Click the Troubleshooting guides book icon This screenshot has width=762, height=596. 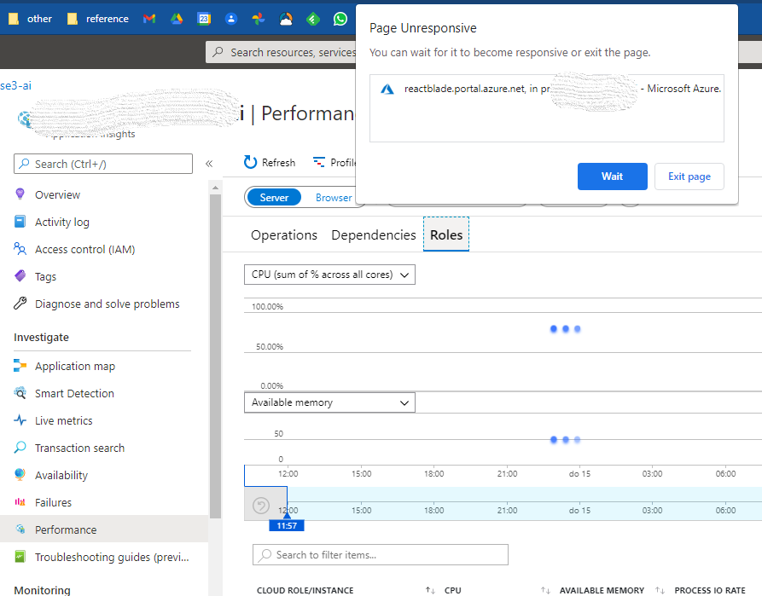pos(20,556)
